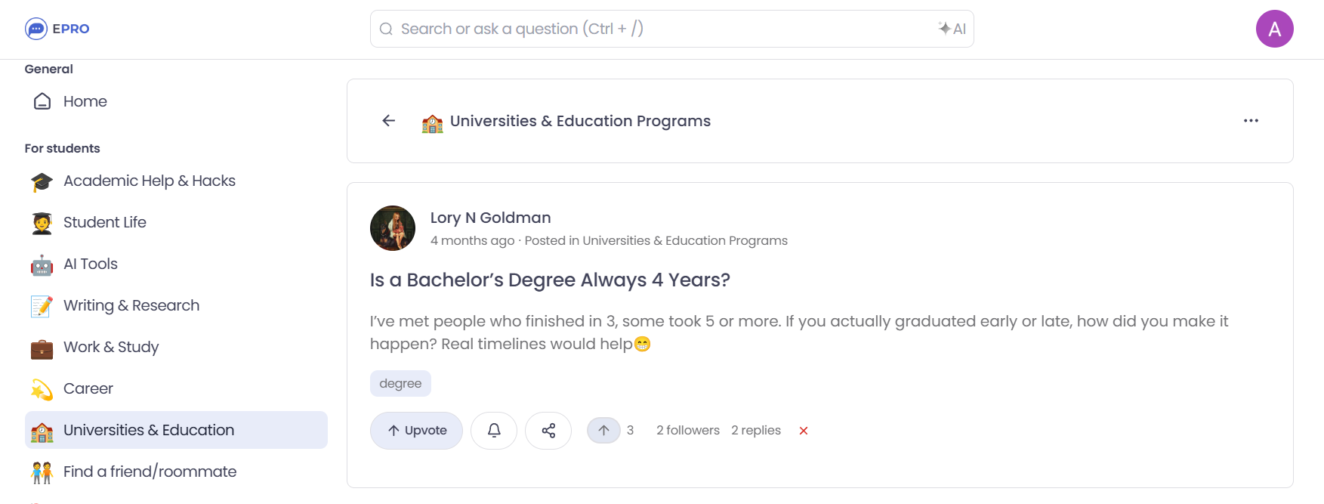Select the Career section icon
This screenshot has width=1324, height=504.
(42, 388)
